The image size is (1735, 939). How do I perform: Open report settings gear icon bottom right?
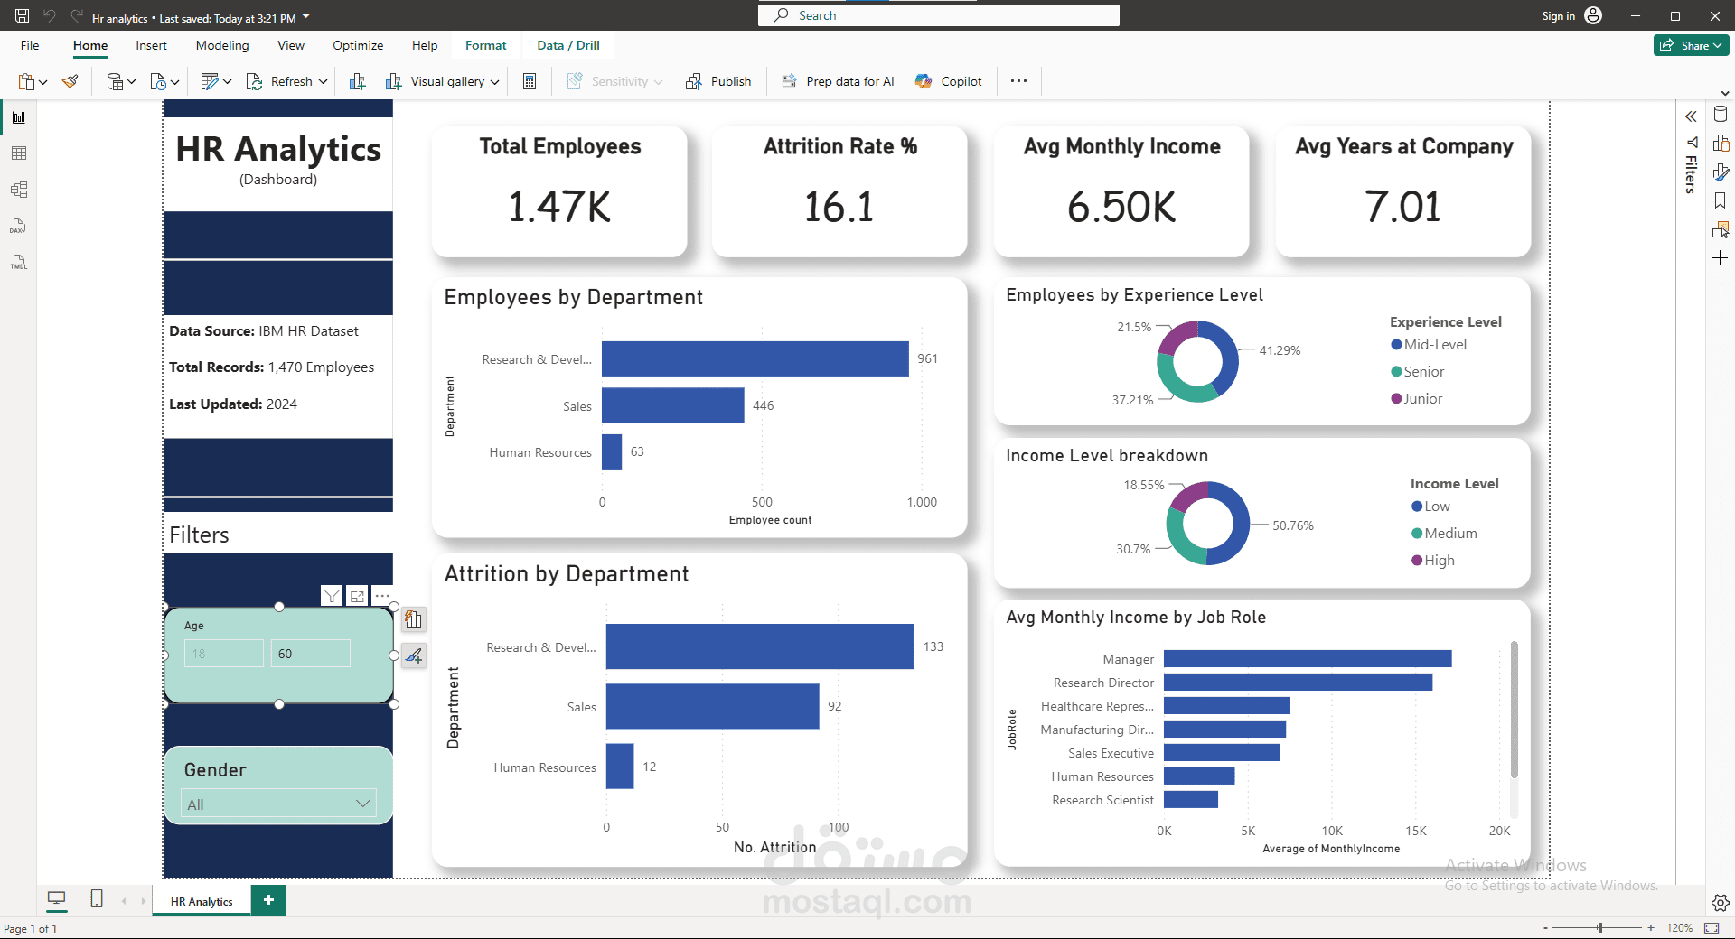point(1721,903)
